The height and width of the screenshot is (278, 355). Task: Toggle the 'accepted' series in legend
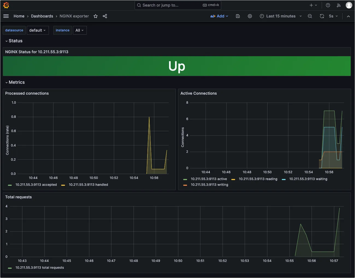click(x=36, y=185)
